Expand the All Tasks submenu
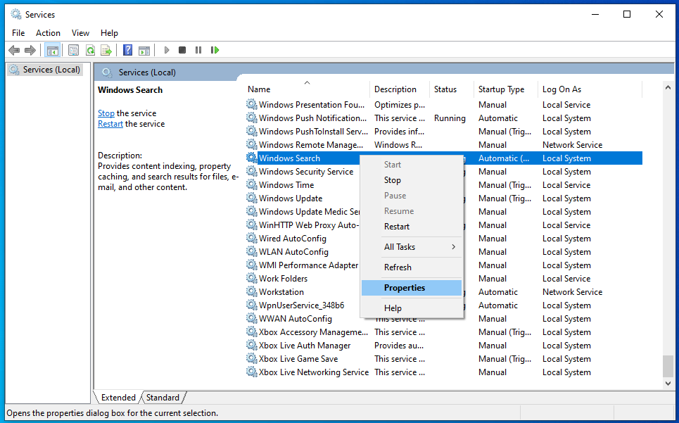Screen dimensions: 679x423 (x=412, y=247)
